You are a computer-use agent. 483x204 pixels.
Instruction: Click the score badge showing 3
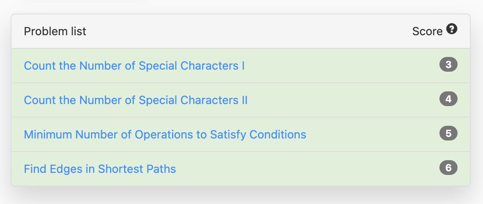pyautogui.click(x=448, y=65)
